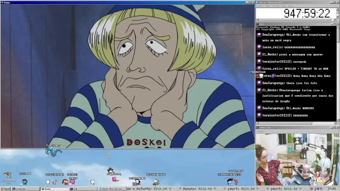Click the 21:43 taskbar clock

tap(331, 189)
